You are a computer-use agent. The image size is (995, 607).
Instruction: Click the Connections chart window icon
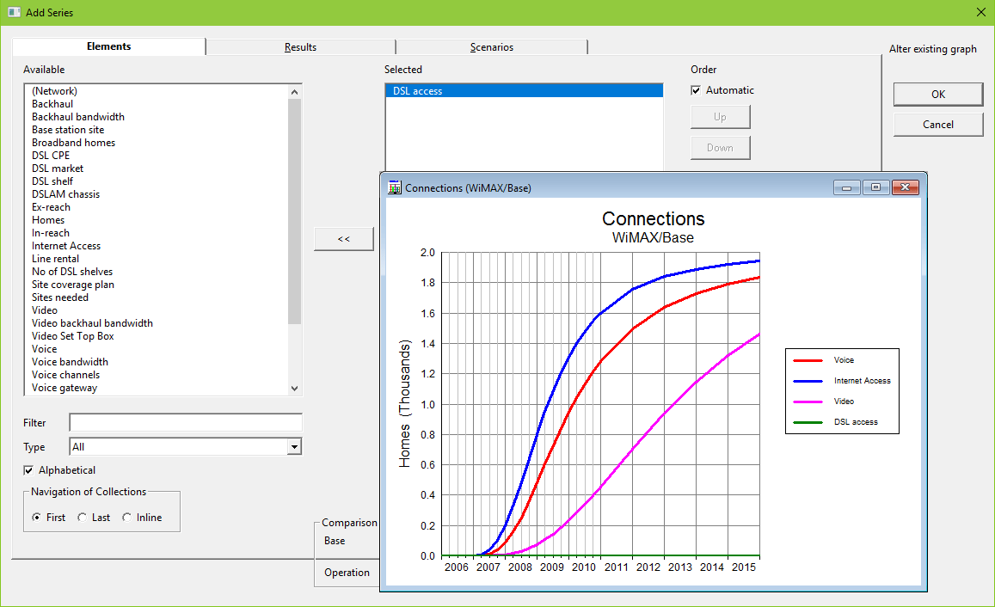[394, 187]
